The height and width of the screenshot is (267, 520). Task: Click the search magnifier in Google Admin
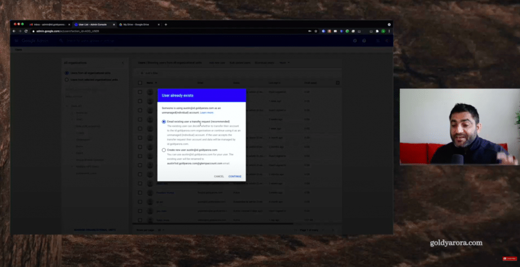coord(62,41)
